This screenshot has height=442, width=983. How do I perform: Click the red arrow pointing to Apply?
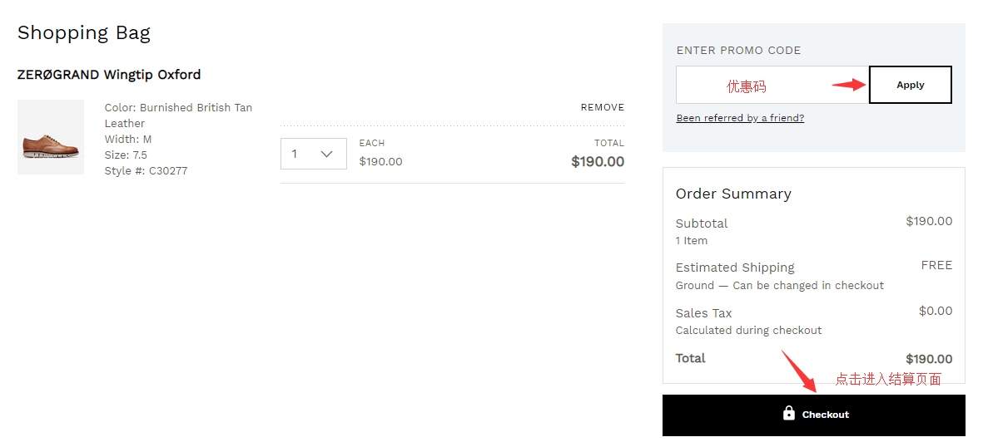tap(849, 85)
